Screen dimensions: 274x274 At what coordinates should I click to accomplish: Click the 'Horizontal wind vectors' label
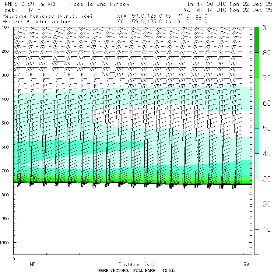pyautogui.click(x=37, y=22)
